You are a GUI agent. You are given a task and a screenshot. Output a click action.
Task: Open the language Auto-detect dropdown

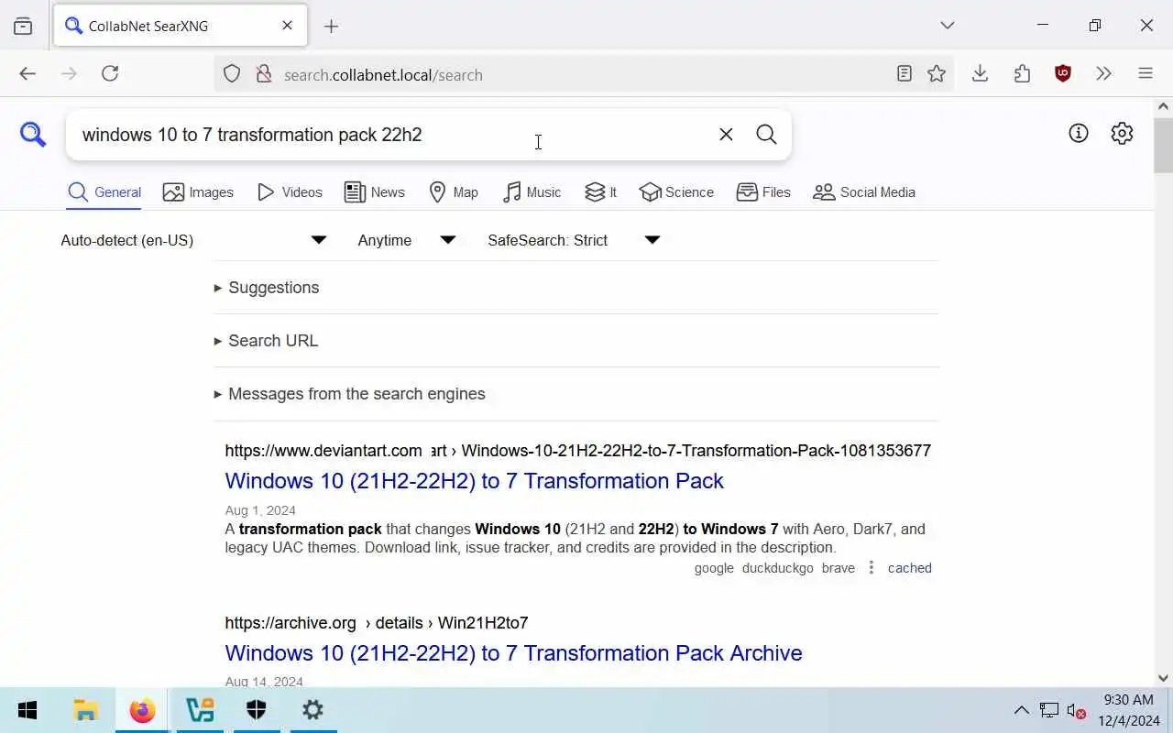tap(193, 240)
